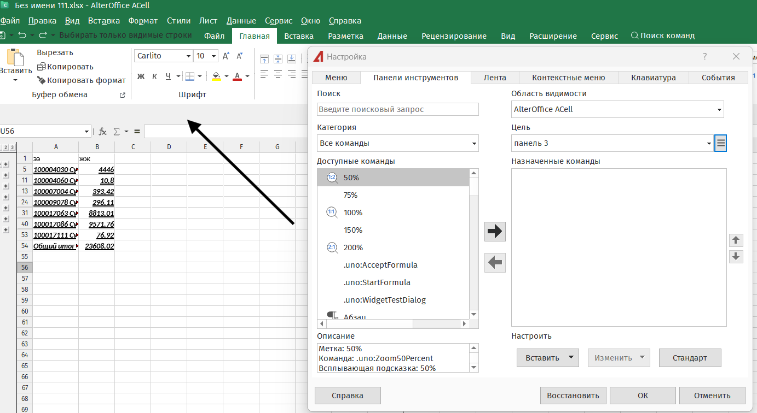Click the Function Wizard fx icon

pyautogui.click(x=102, y=132)
